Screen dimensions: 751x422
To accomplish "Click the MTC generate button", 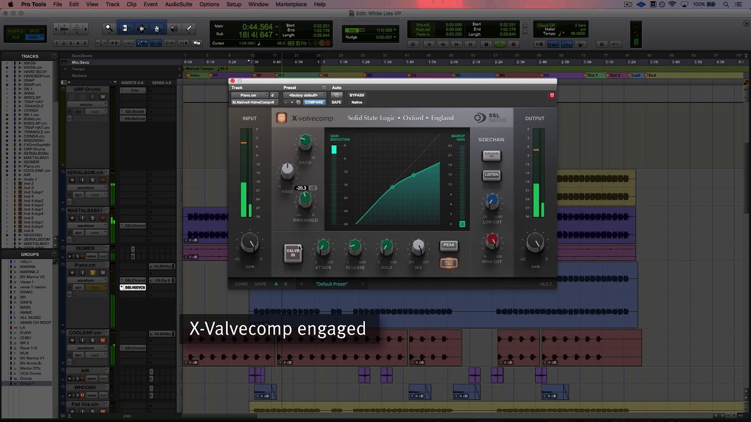I will 615,44.
